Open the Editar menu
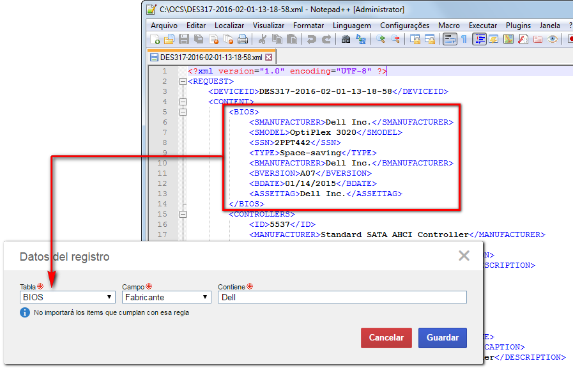Image resolution: width=573 pixels, height=368 pixels. pyautogui.click(x=196, y=26)
